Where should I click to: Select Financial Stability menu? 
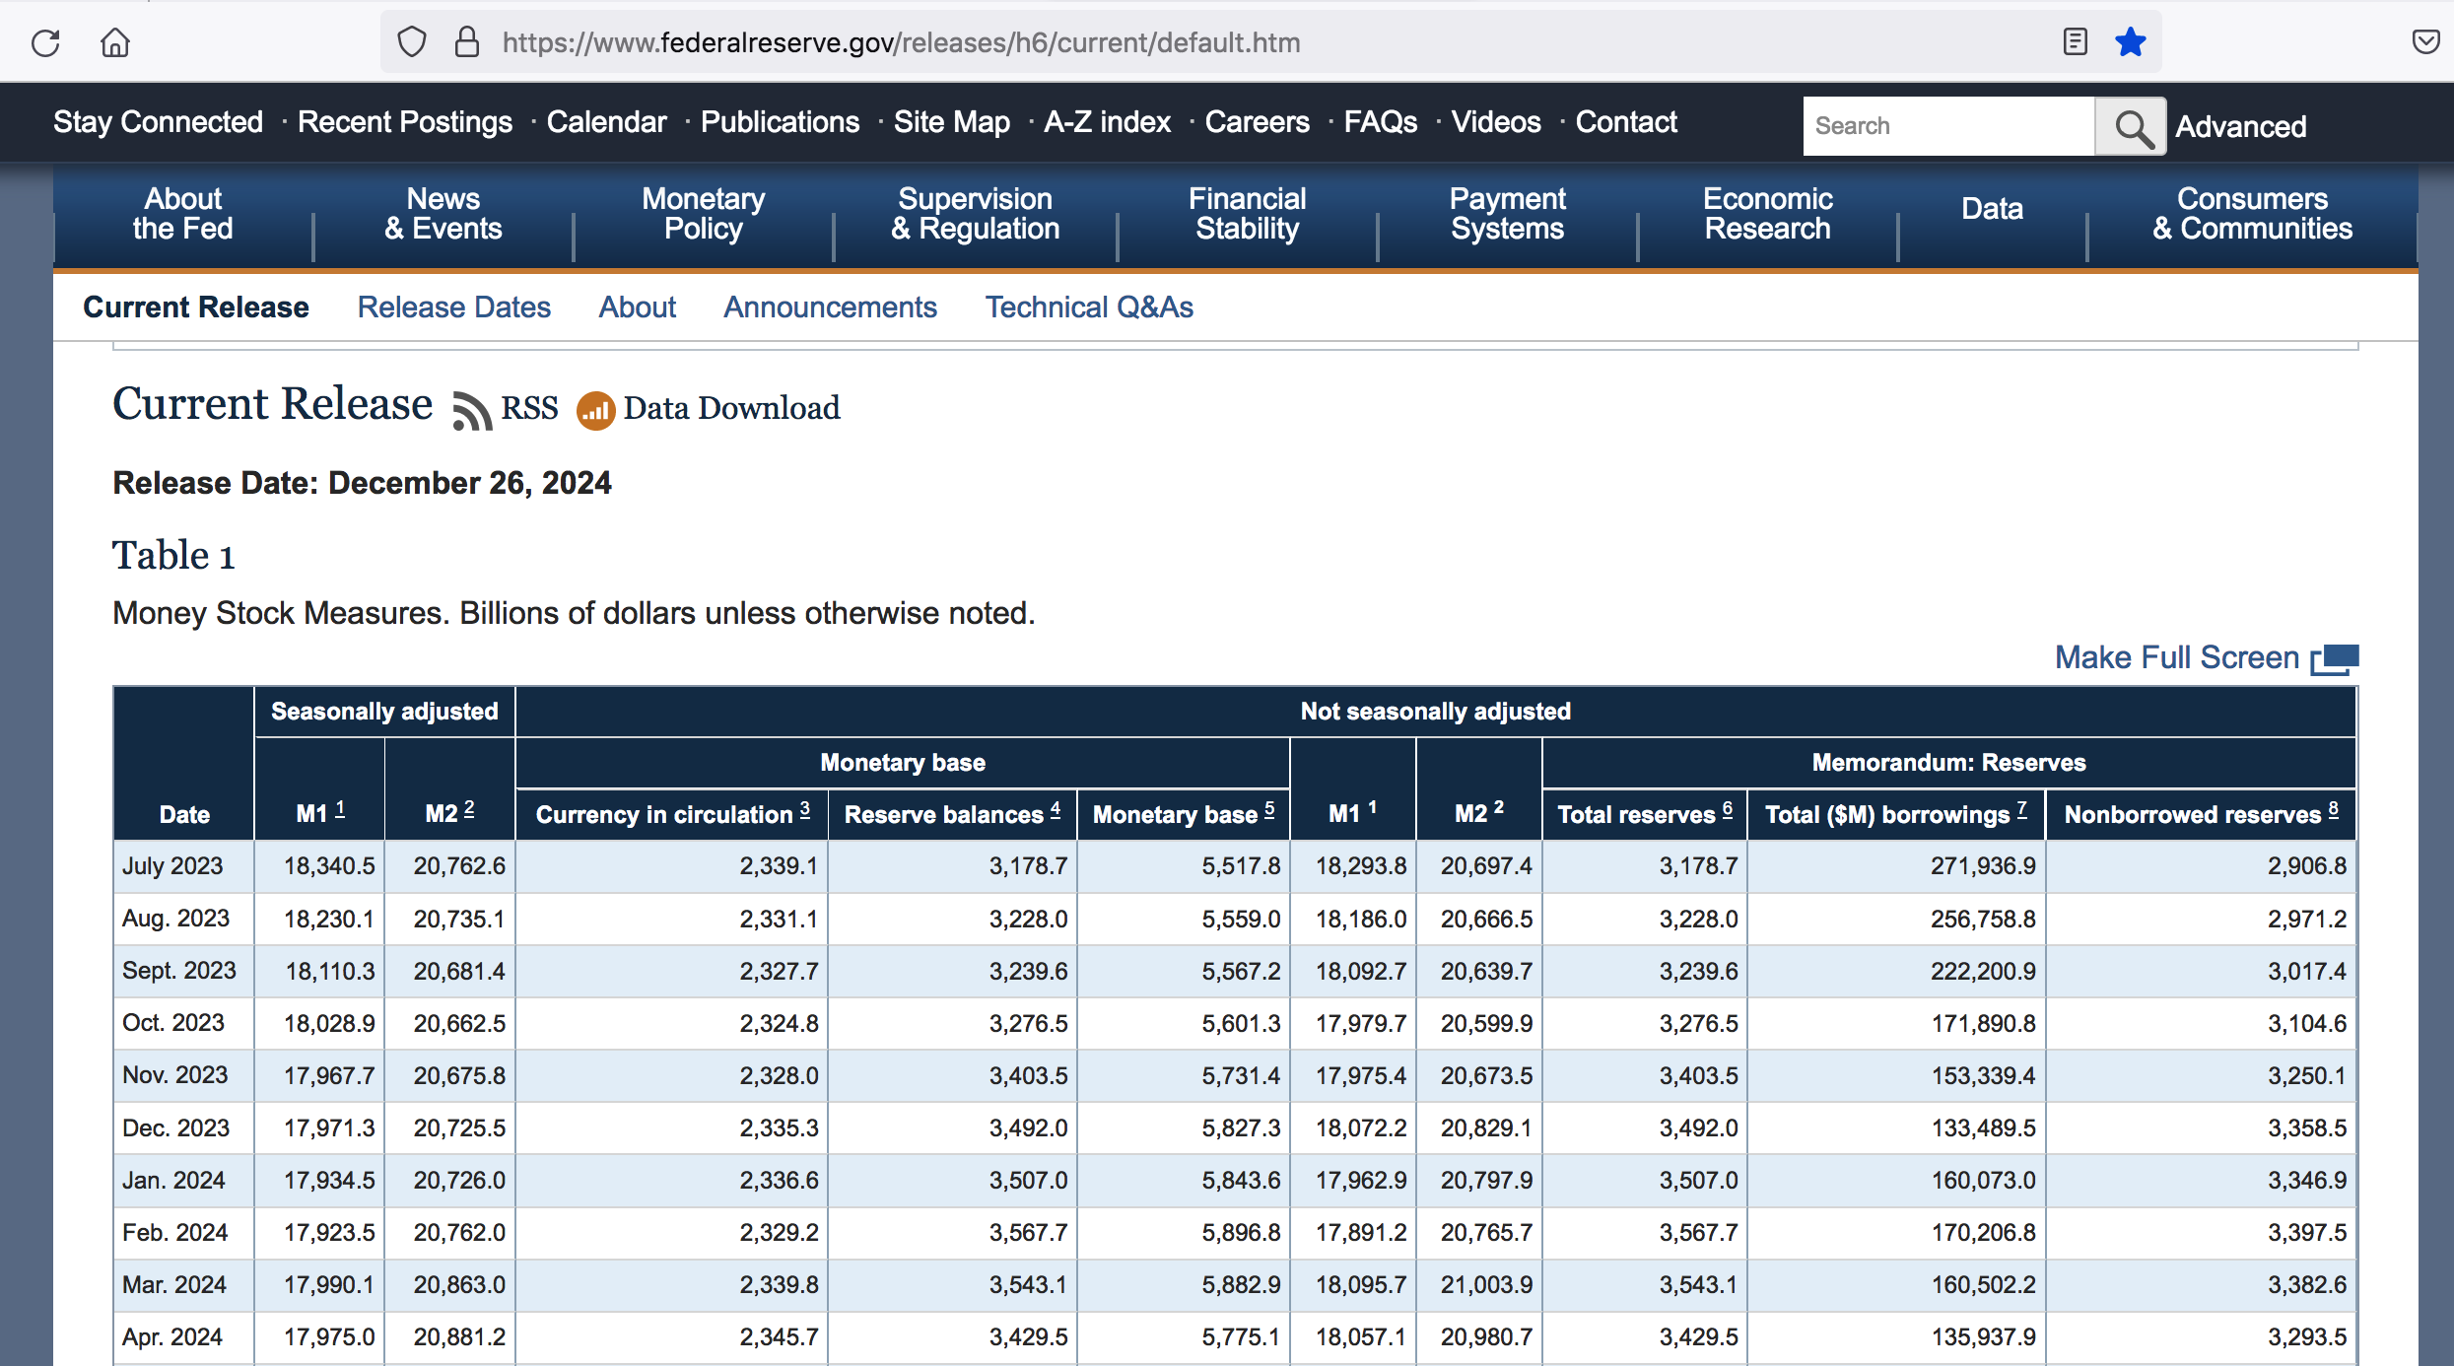[x=1248, y=214]
